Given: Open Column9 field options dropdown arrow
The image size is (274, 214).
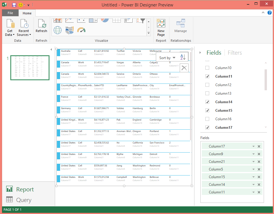Looking at the screenshot, I should [x=253, y=154].
